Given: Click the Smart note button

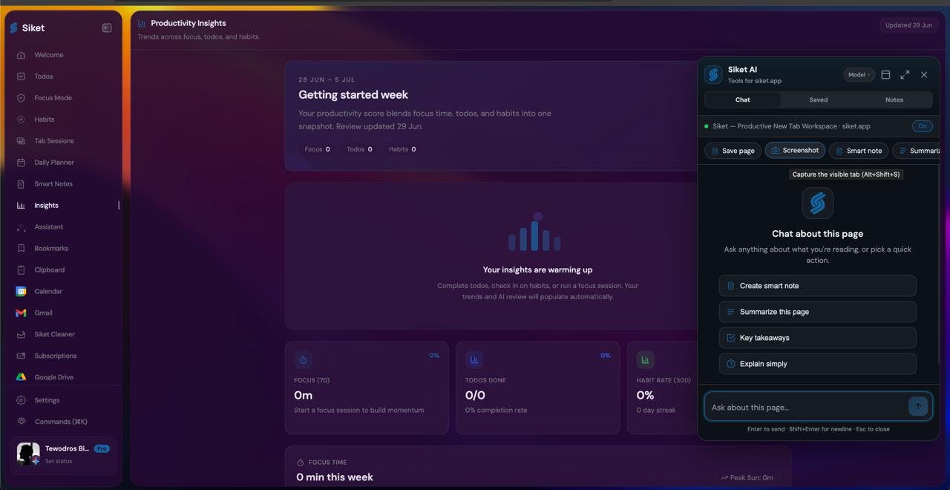Looking at the screenshot, I should 858,151.
